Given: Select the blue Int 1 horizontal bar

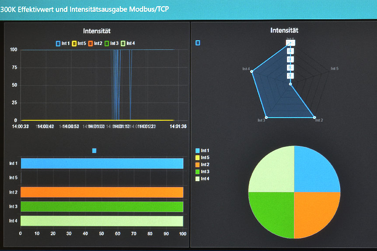Looking at the screenshot, I should click(101, 163).
